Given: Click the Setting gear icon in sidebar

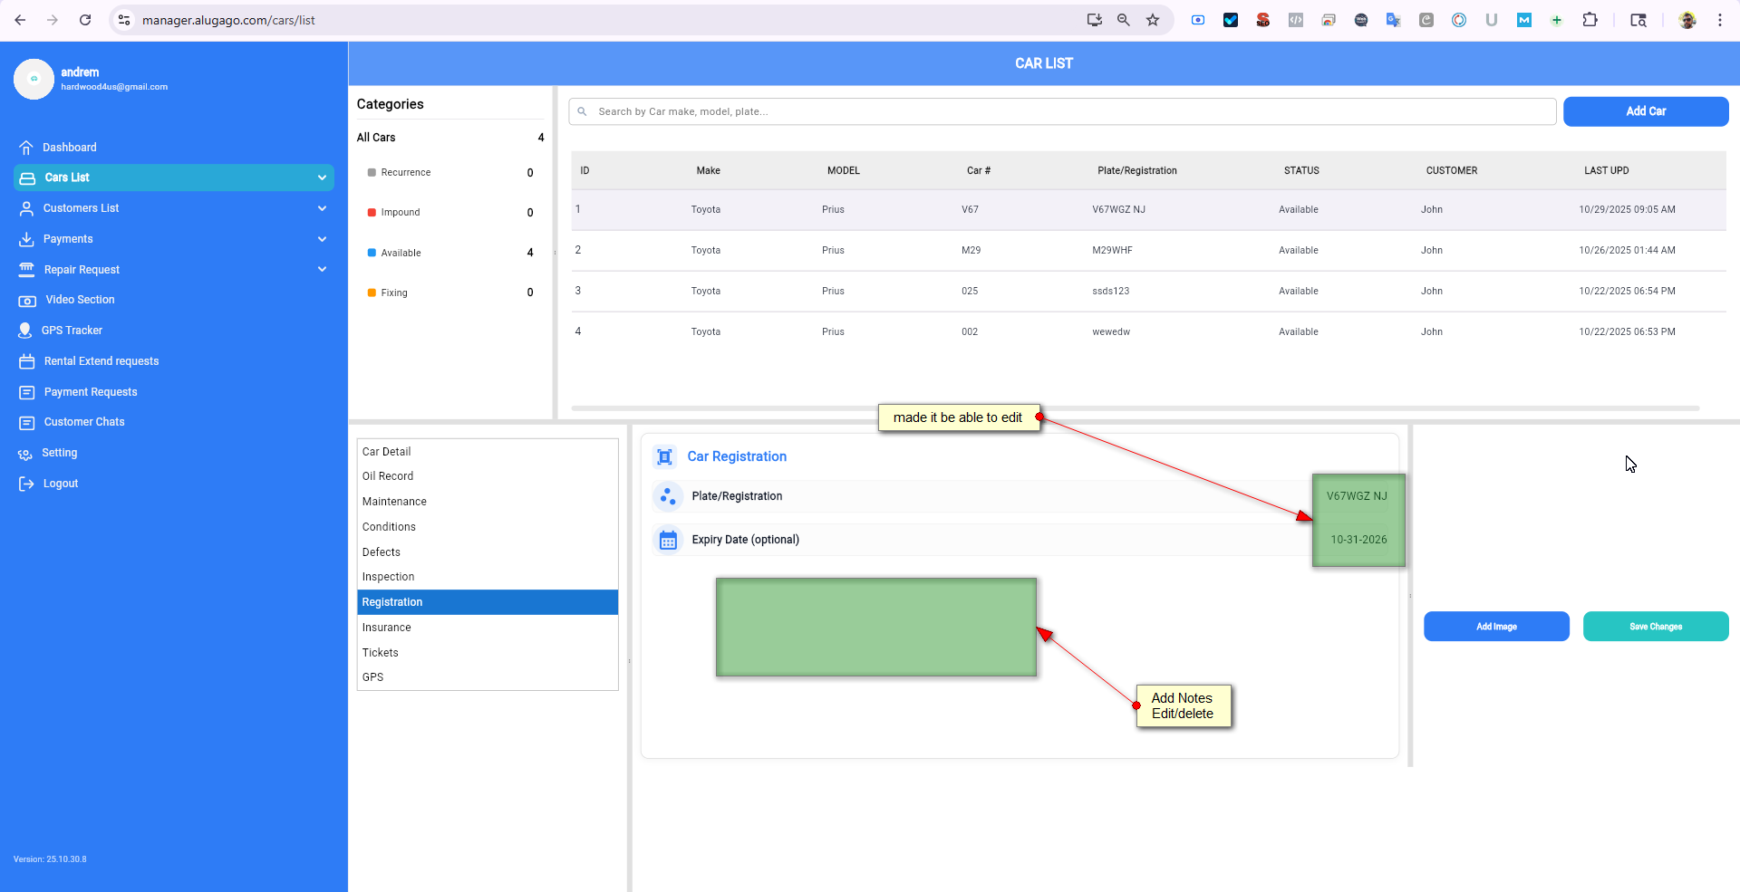Looking at the screenshot, I should click(25, 454).
